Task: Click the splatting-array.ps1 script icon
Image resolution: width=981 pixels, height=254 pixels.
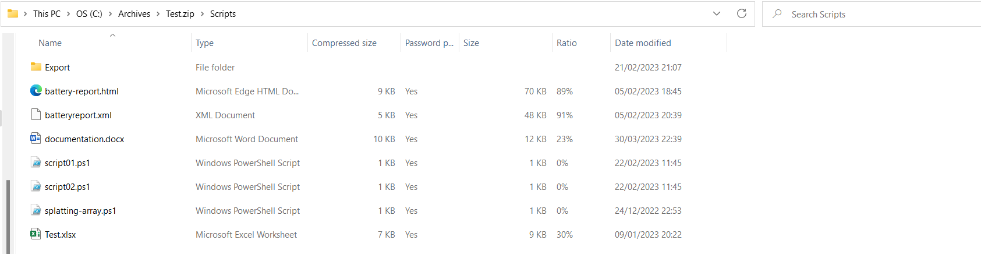Action: 36,210
